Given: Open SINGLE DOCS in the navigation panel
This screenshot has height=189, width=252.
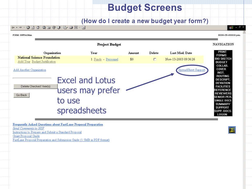Looking at the screenshot, I should pos(223,101).
